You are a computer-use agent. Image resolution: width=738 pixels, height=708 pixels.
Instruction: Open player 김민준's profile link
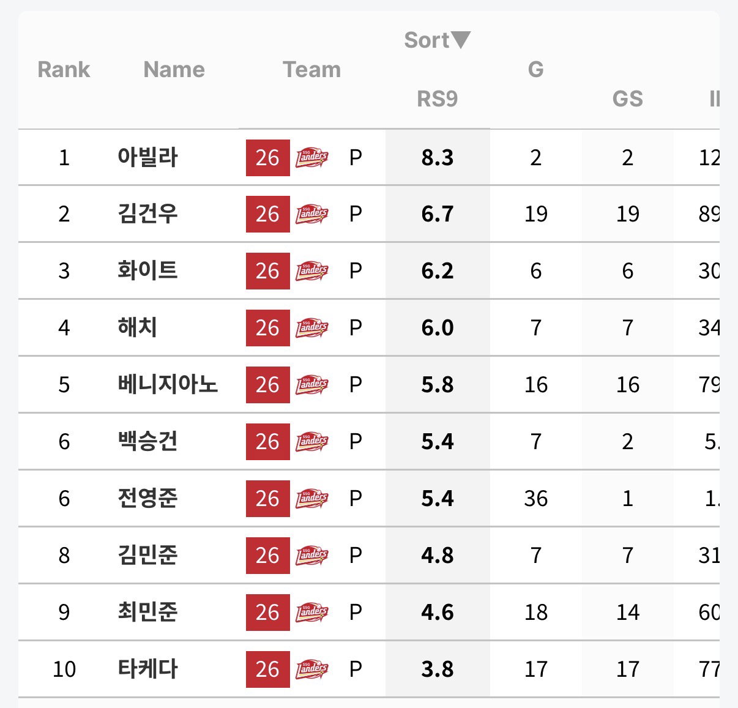[147, 555]
